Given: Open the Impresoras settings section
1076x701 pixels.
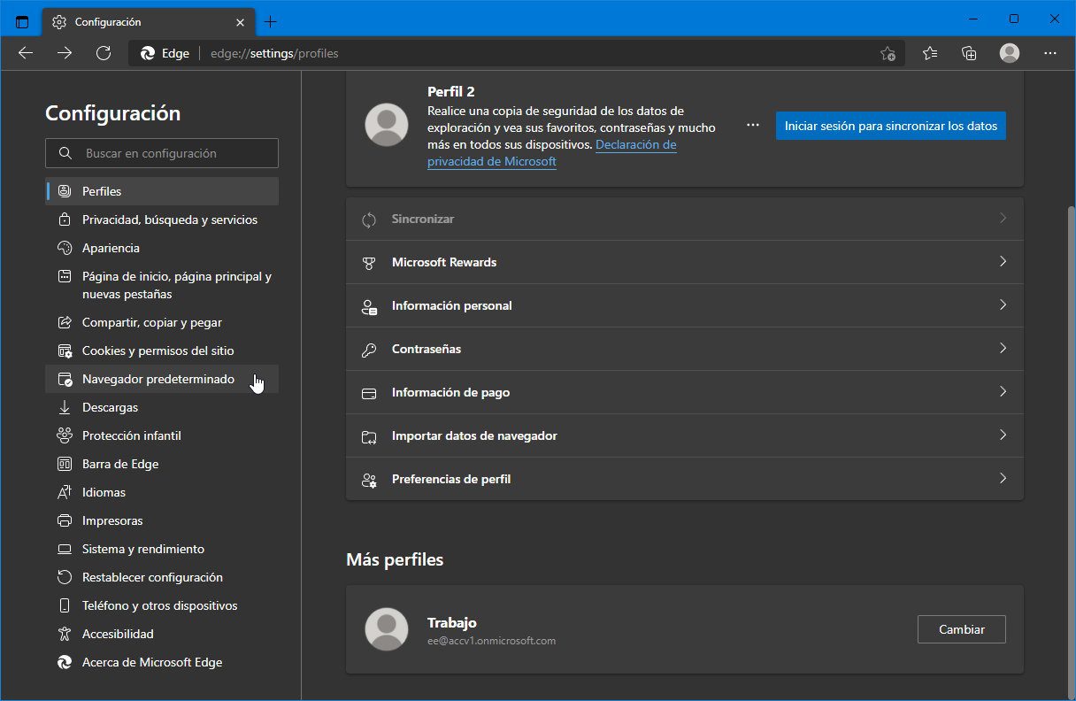Looking at the screenshot, I should click(162, 520).
